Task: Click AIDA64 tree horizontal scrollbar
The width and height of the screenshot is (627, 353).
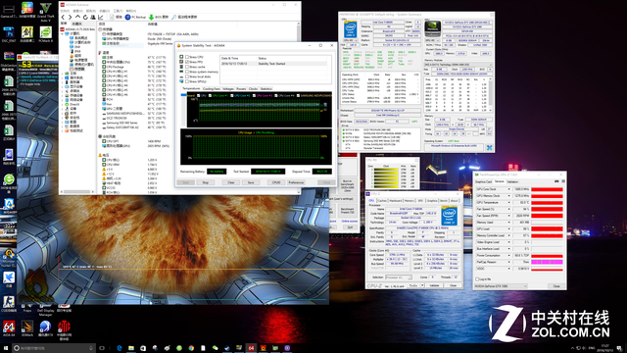Action: click(77, 192)
